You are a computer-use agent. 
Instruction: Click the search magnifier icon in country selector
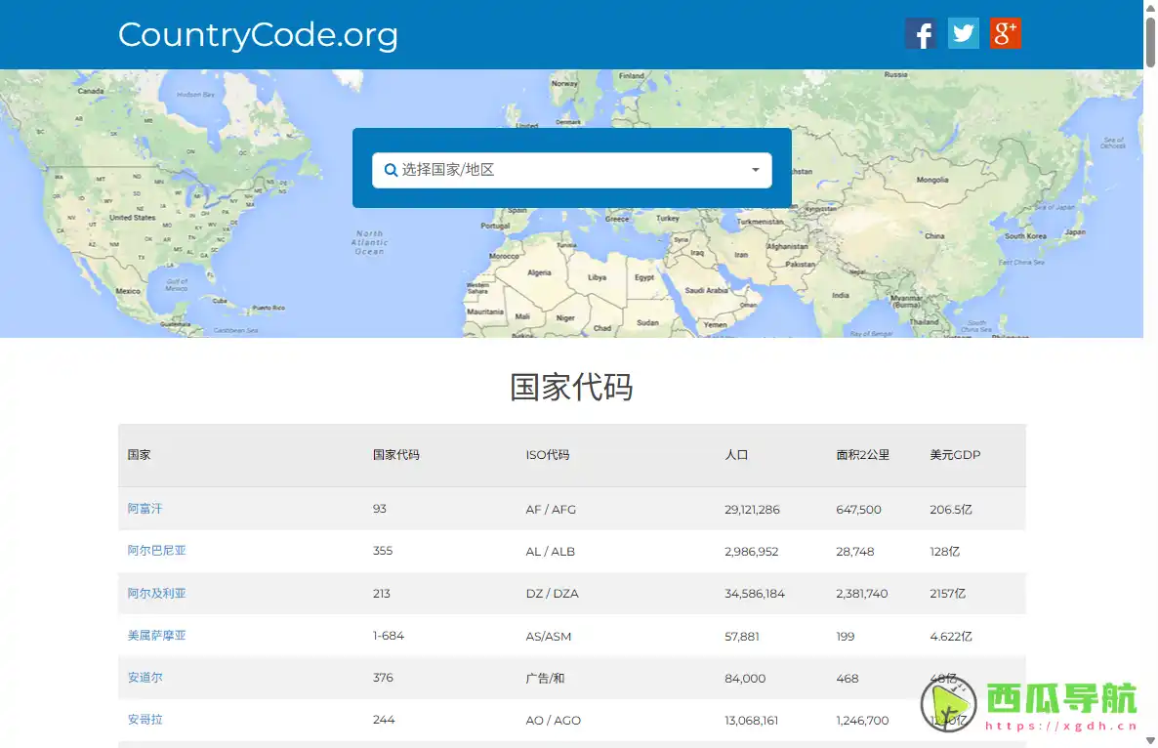(x=391, y=171)
